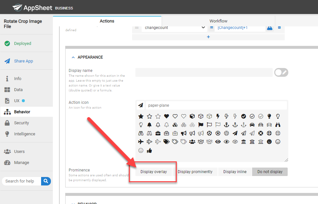Switch to the Workflow tab
Viewport: 318px width, 204px height.
coord(218,21)
